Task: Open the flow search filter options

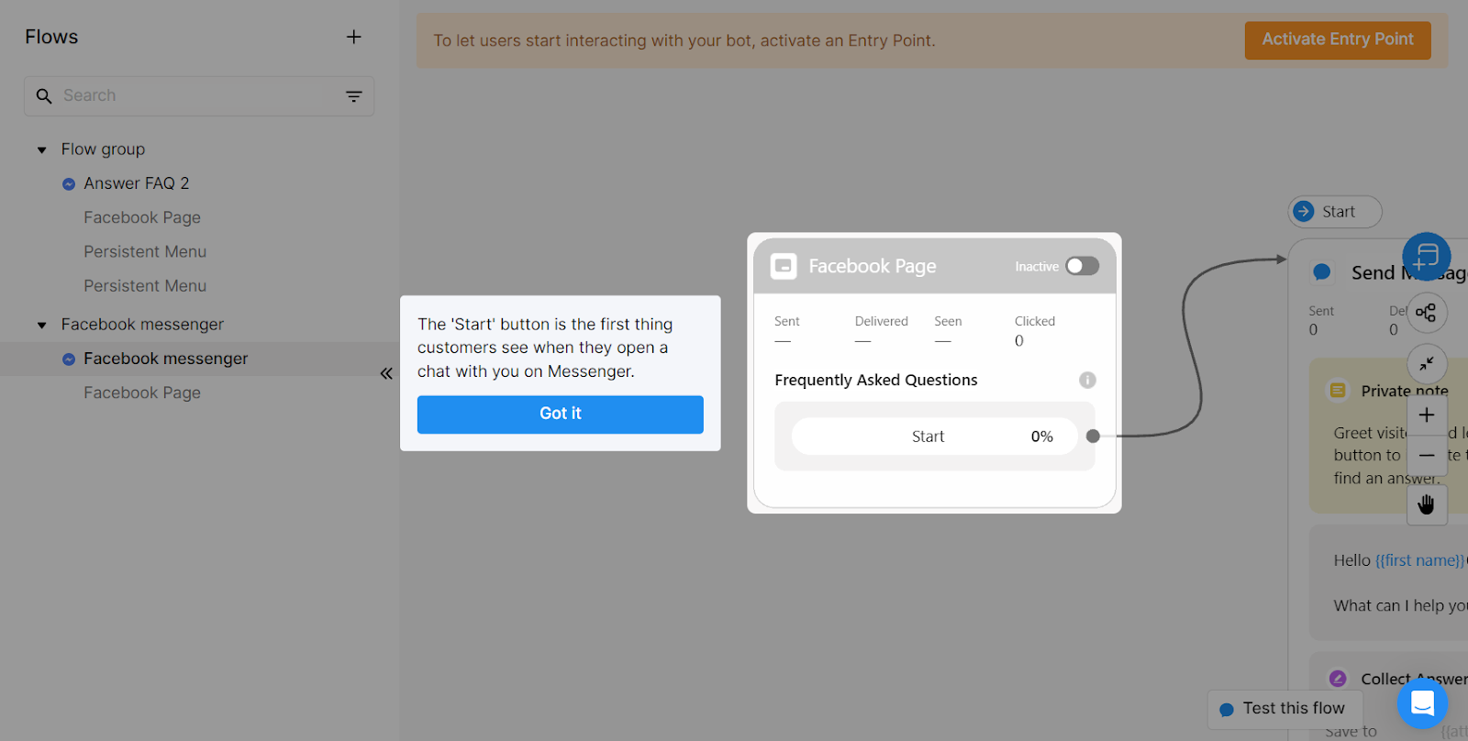Action: [x=353, y=96]
